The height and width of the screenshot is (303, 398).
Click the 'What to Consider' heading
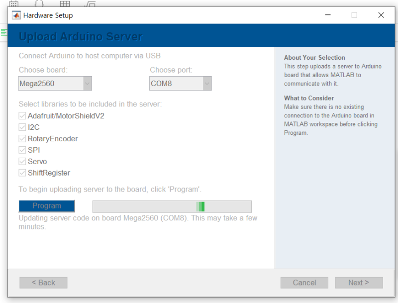coord(309,98)
